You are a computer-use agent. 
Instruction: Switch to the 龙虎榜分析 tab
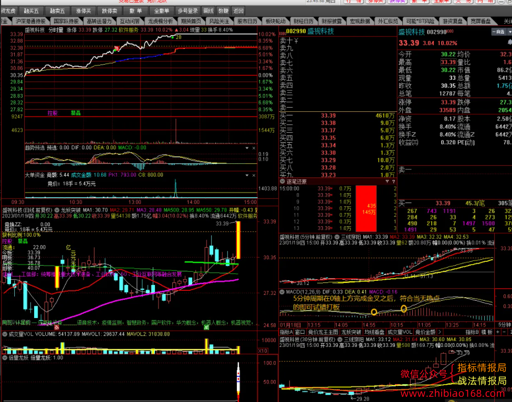[x=160, y=21]
